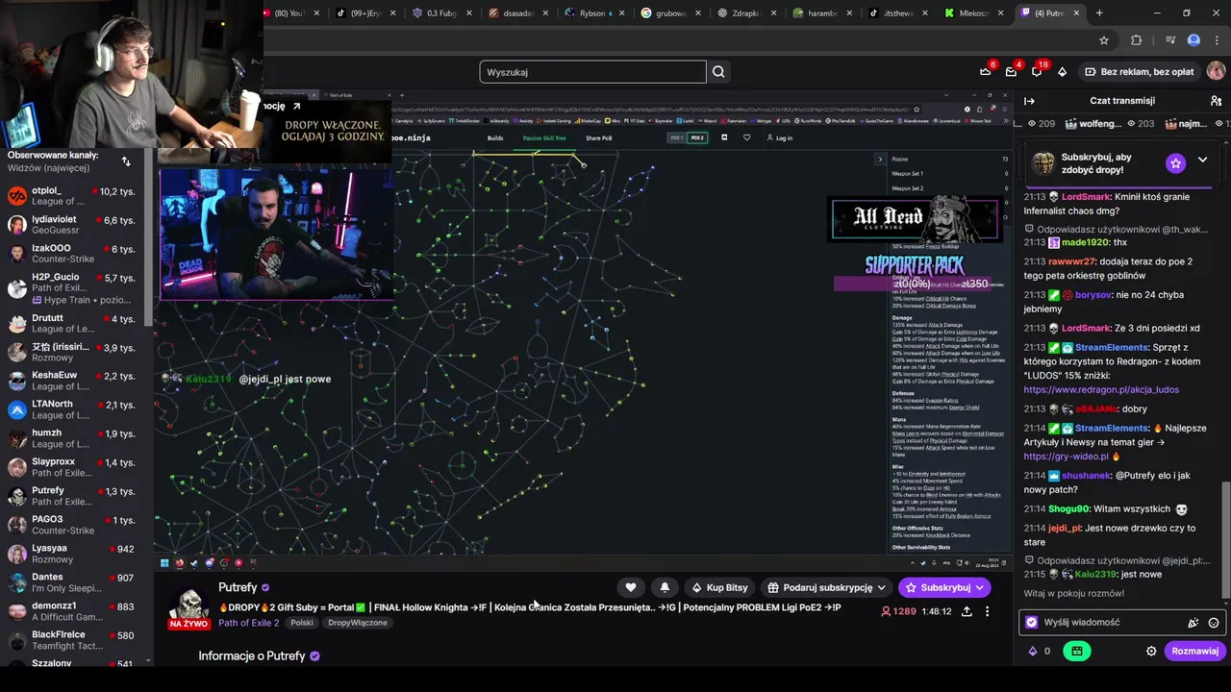The image size is (1231, 692).
Task: Click the channel points balance icon showing 0
Action: coord(1040,651)
